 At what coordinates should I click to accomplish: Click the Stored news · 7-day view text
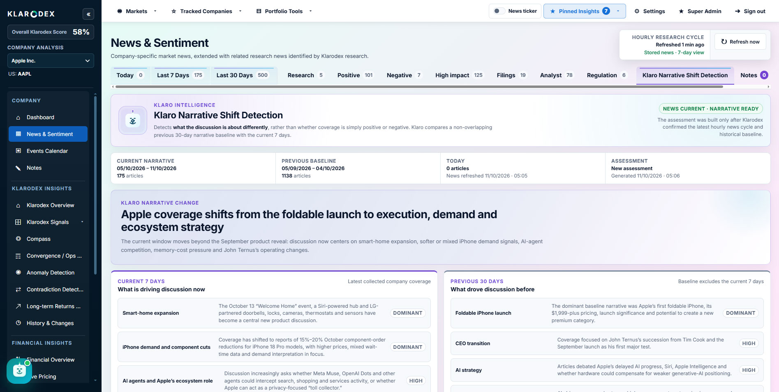coord(674,53)
